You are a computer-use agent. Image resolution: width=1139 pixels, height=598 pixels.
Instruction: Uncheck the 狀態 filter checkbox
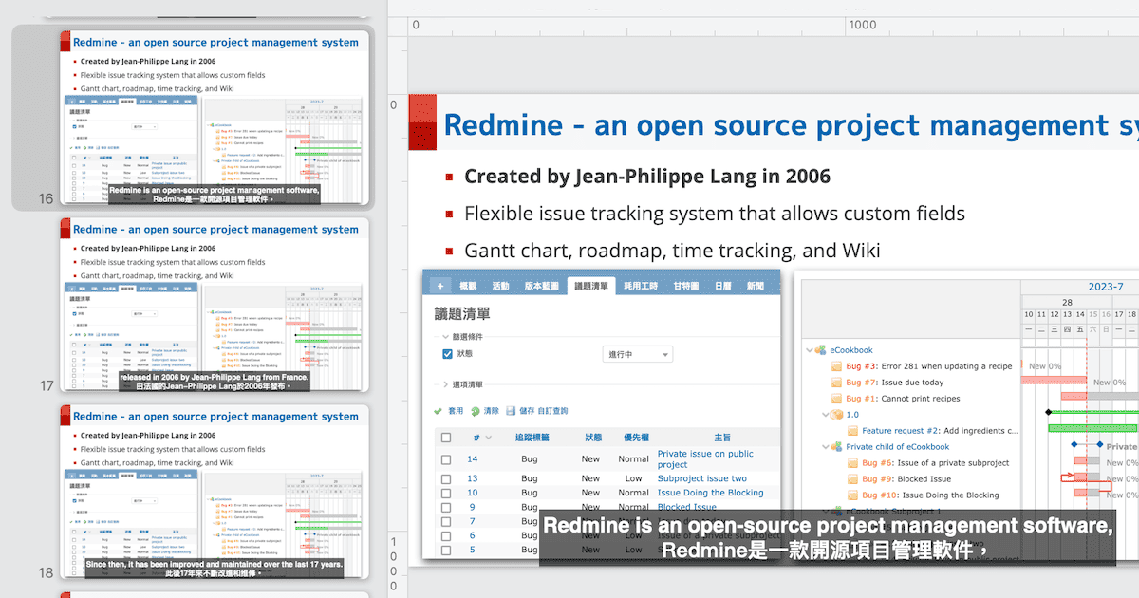pyautogui.click(x=448, y=354)
